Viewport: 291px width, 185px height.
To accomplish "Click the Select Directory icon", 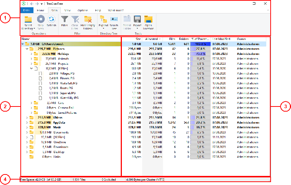I will 28,19.
